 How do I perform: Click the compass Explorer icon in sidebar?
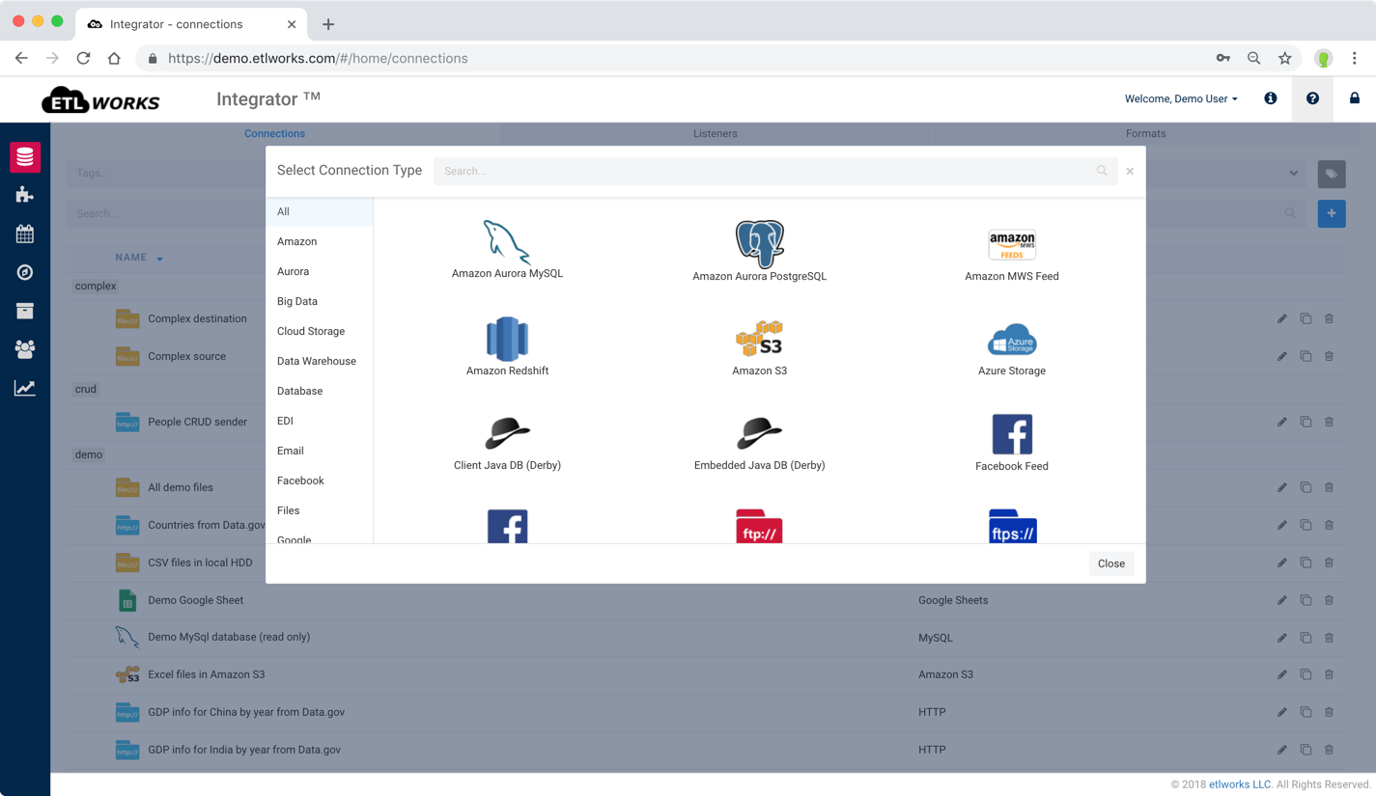point(25,272)
